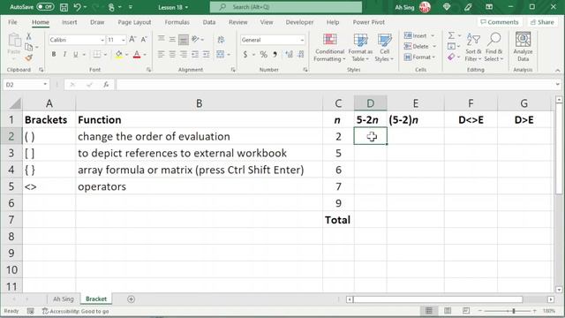Screen dimensions: 565x318
Task: Open Sort & Filter menu
Action: coord(473,47)
